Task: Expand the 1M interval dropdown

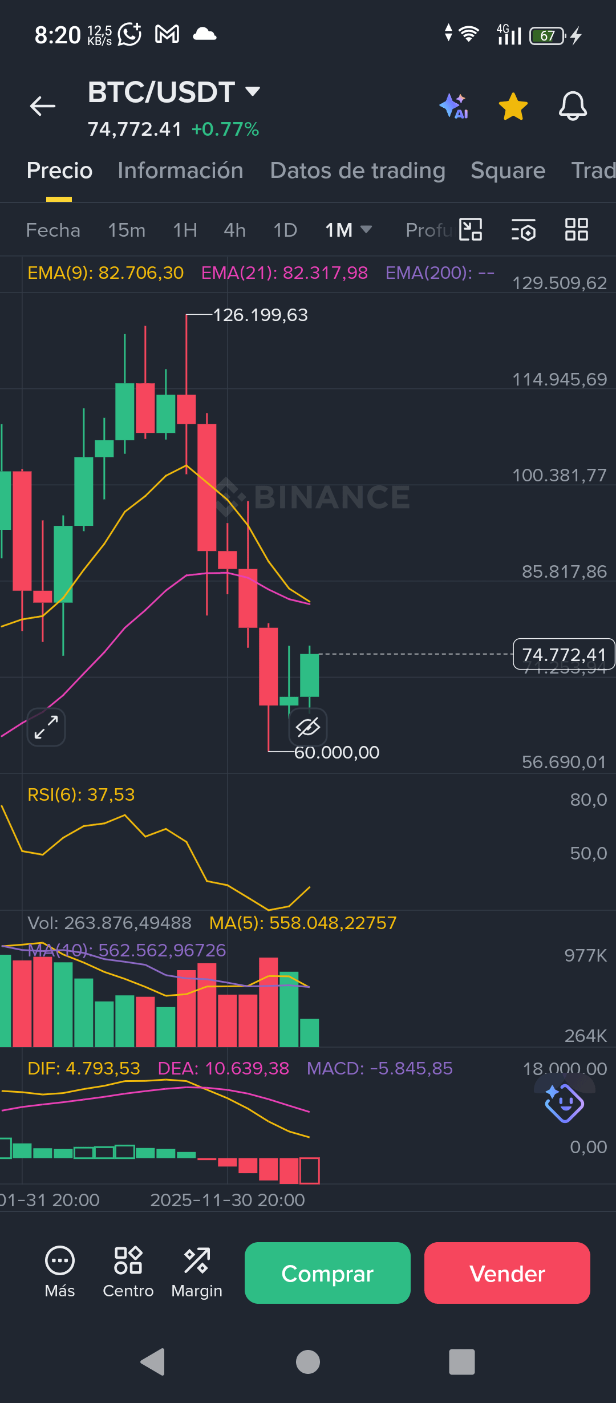Action: [348, 230]
